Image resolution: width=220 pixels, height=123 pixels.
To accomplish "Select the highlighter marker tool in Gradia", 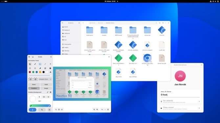I will 40,68.
